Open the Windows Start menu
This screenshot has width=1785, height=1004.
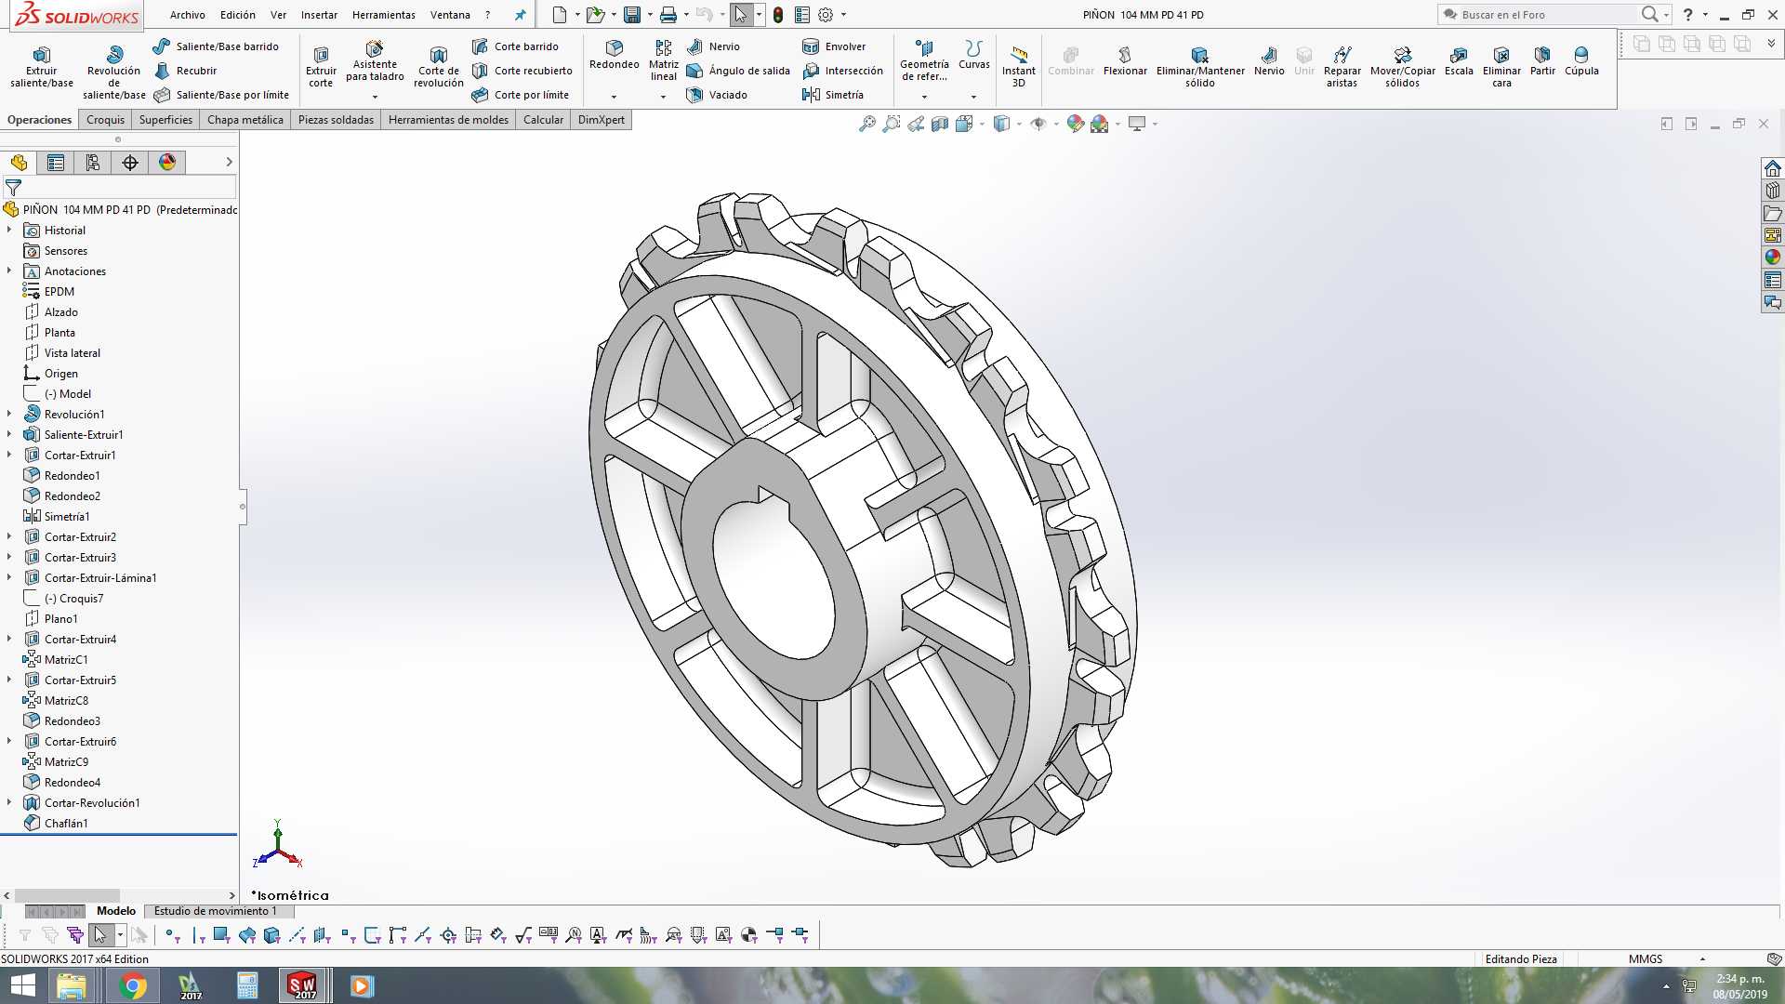coord(22,985)
